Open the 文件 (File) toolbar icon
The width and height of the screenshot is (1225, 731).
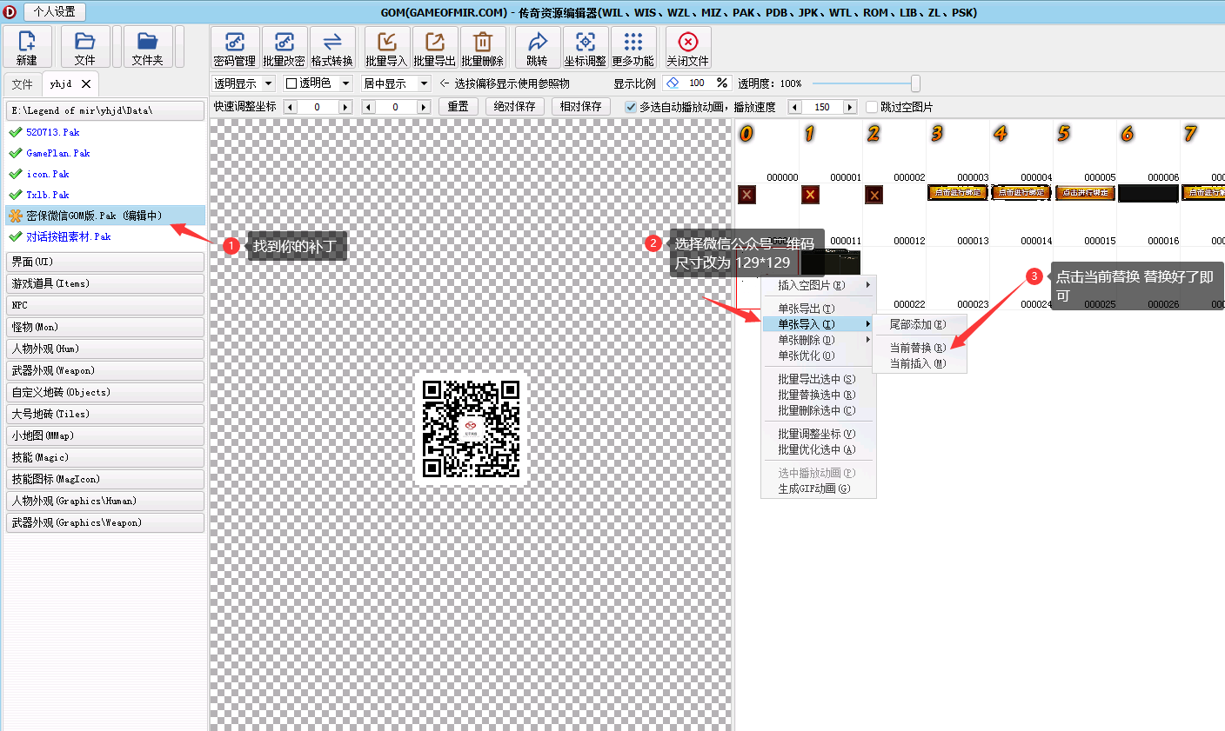[84, 47]
